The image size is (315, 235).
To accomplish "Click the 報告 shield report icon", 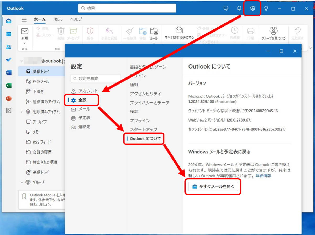I will [90, 31].
